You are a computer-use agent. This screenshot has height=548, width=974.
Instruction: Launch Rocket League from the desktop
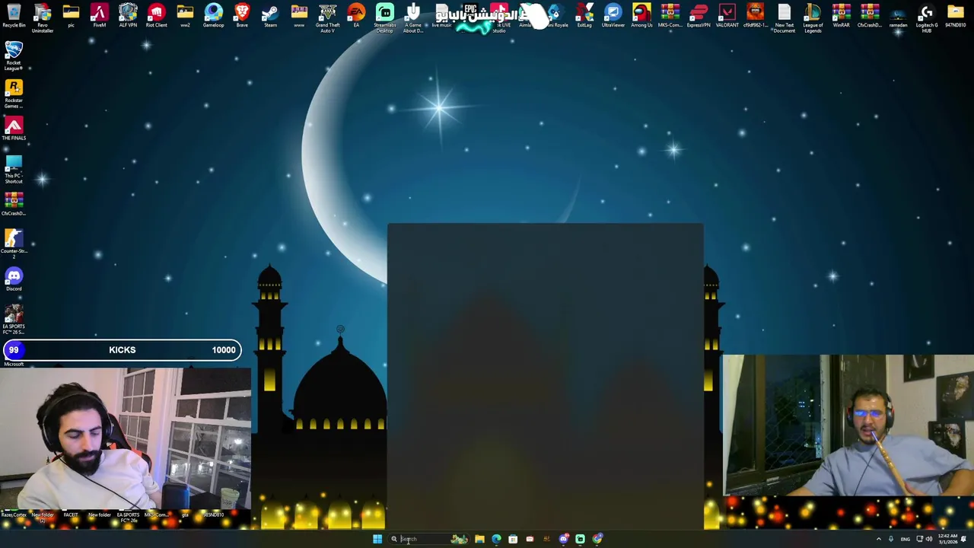[x=14, y=57]
